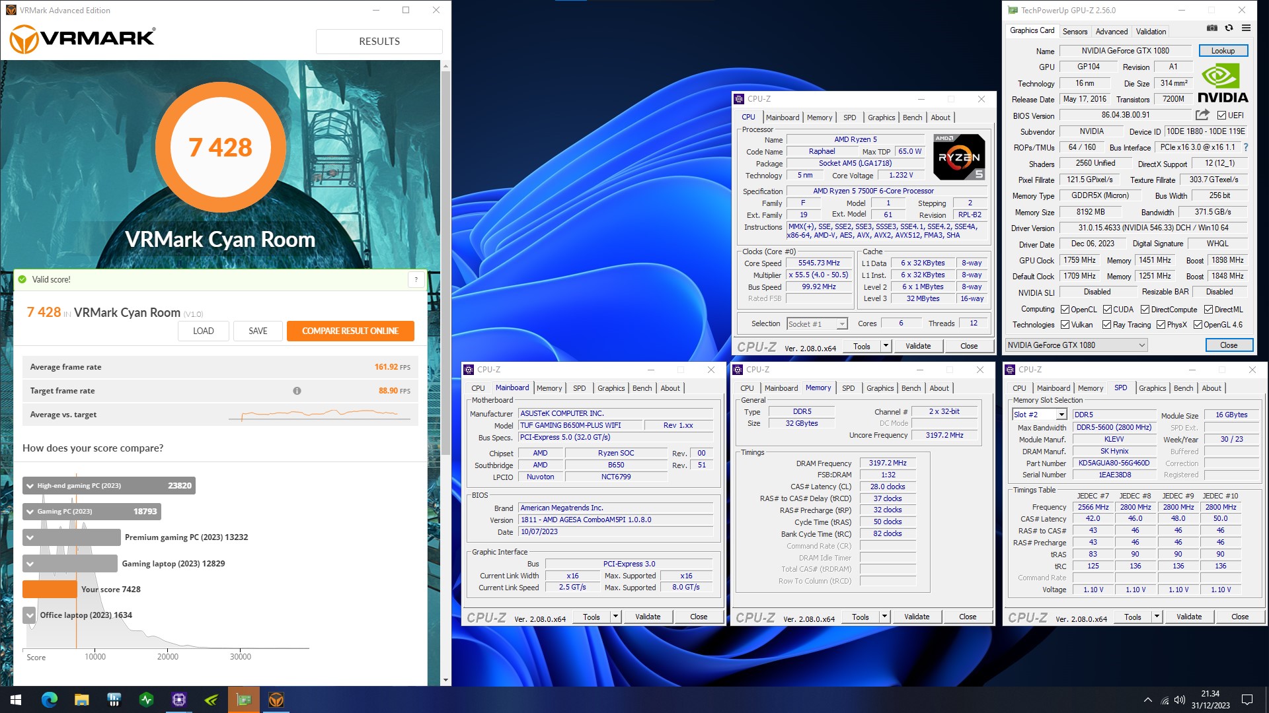Click COMPARE RESULT ONLINE in VRMark
1269x713 pixels.
[x=350, y=331]
